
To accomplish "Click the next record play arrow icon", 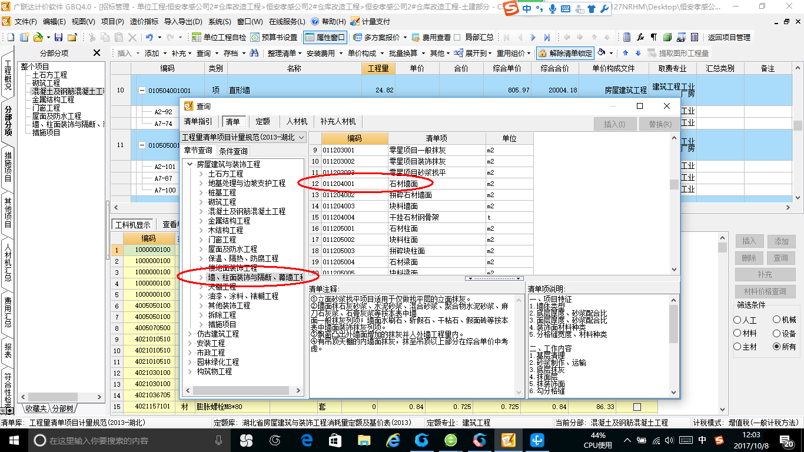I will [533, 37].
